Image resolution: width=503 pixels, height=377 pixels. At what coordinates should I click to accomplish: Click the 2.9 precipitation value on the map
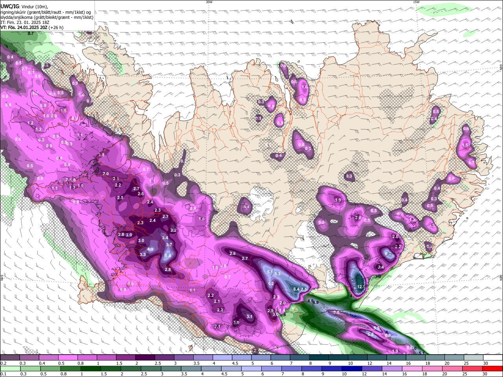point(270,311)
